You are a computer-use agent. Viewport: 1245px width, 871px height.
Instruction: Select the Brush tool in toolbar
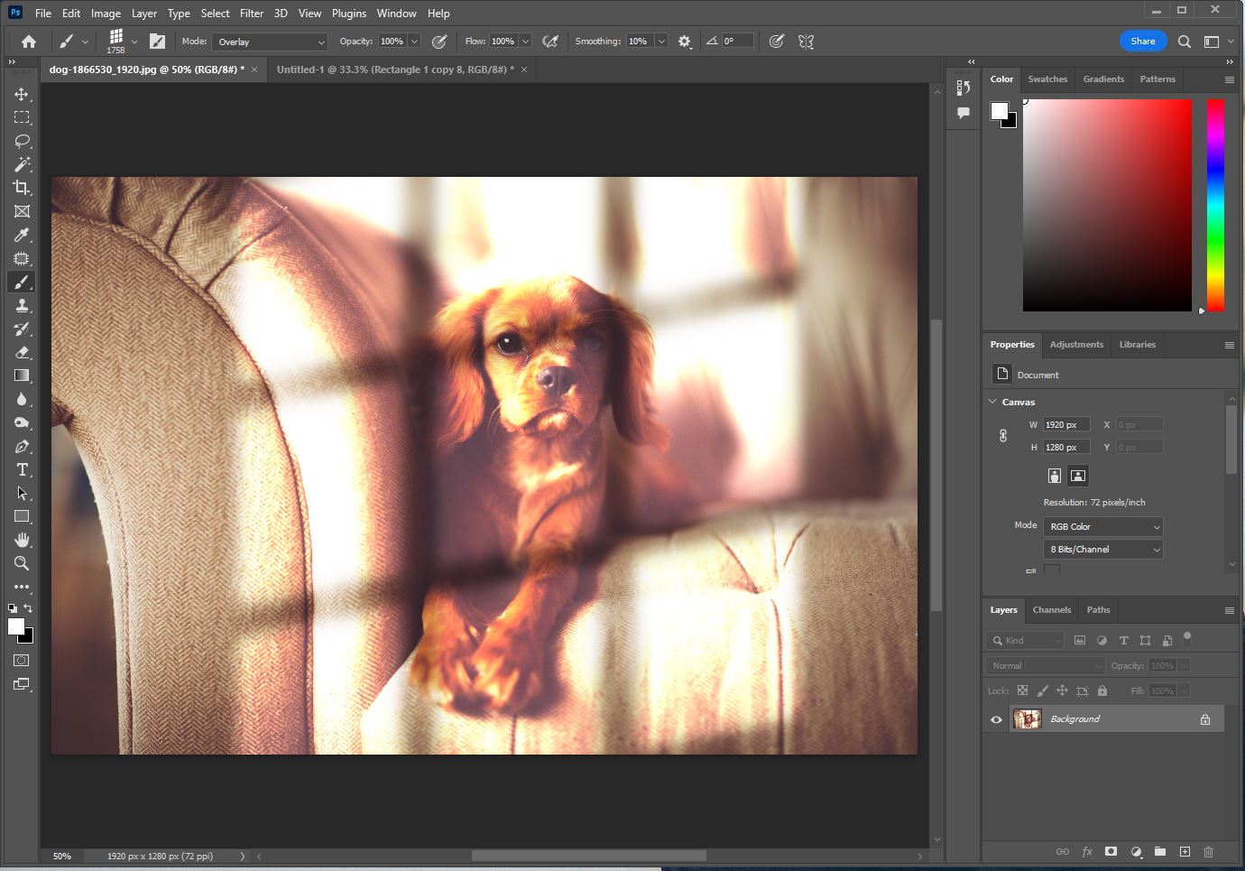click(x=22, y=282)
